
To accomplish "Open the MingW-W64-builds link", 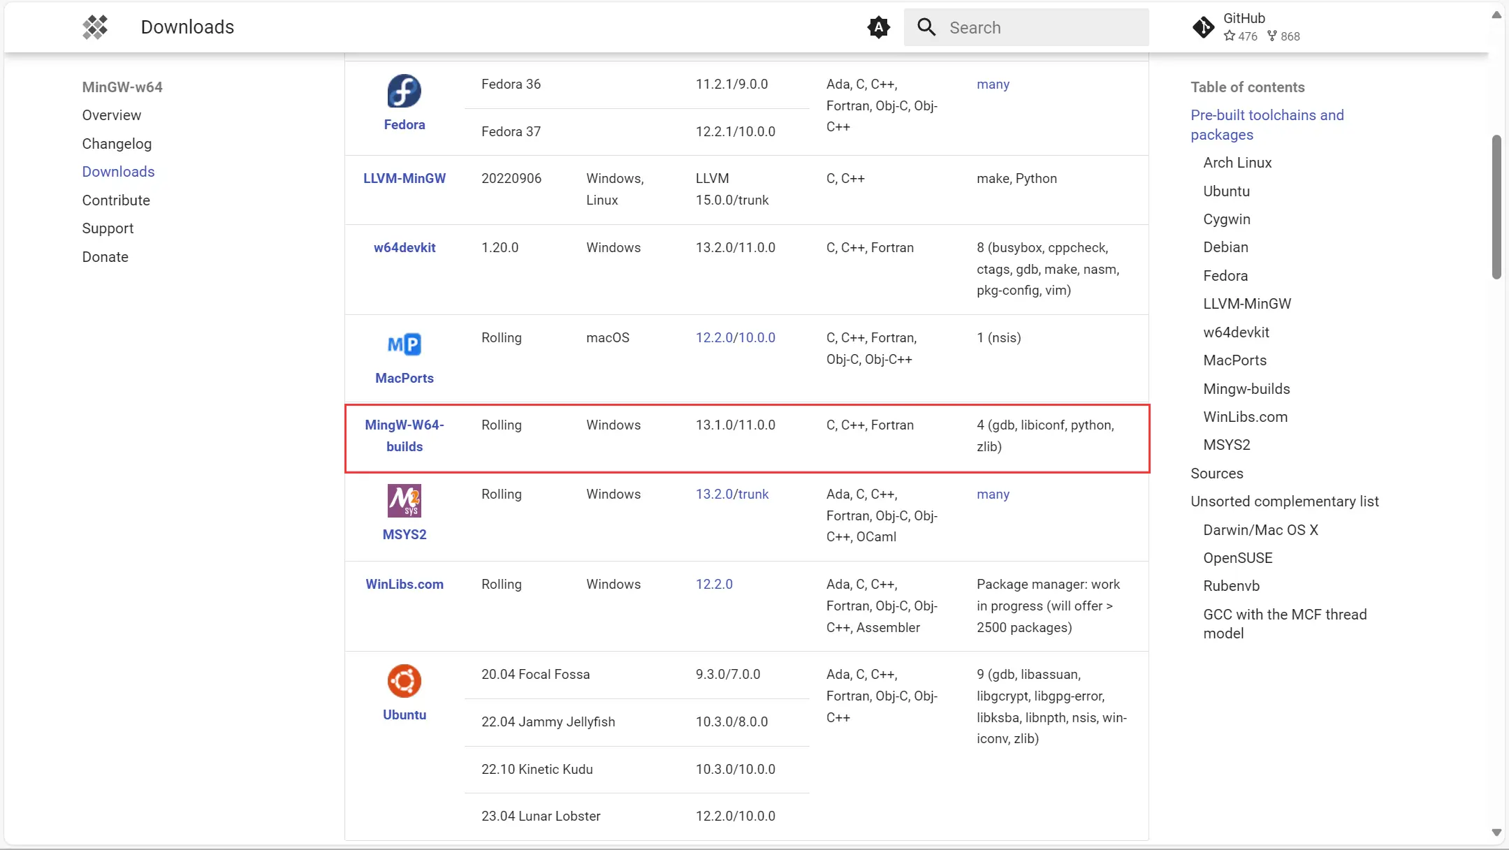I will [x=404, y=435].
